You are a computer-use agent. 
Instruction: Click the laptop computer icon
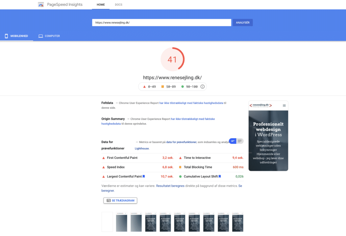pyautogui.click(x=41, y=36)
